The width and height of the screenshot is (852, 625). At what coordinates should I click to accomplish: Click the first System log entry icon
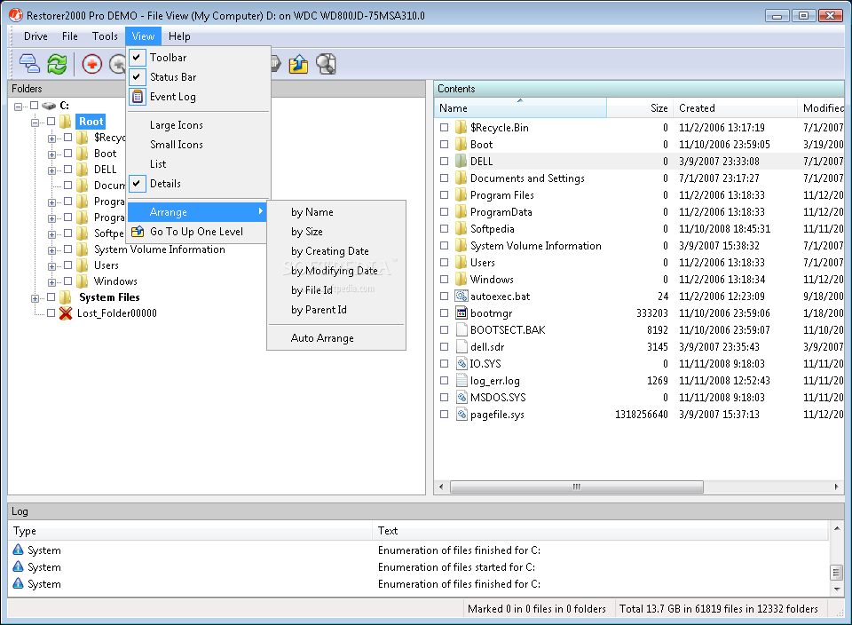(18, 550)
